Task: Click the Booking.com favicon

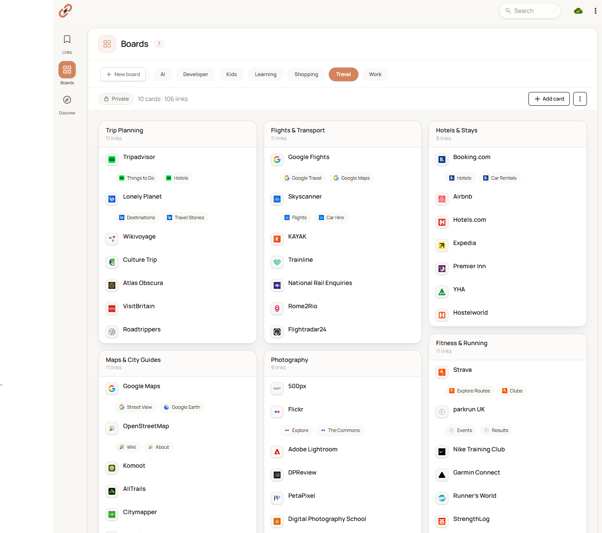Action: [x=442, y=159]
